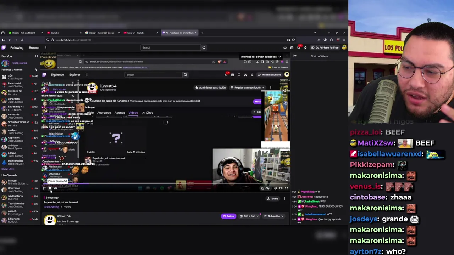The width and height of the screenshot is (454, 255).
Task: Open browser hamburger application menu
Action: click(x=344, y=40)
